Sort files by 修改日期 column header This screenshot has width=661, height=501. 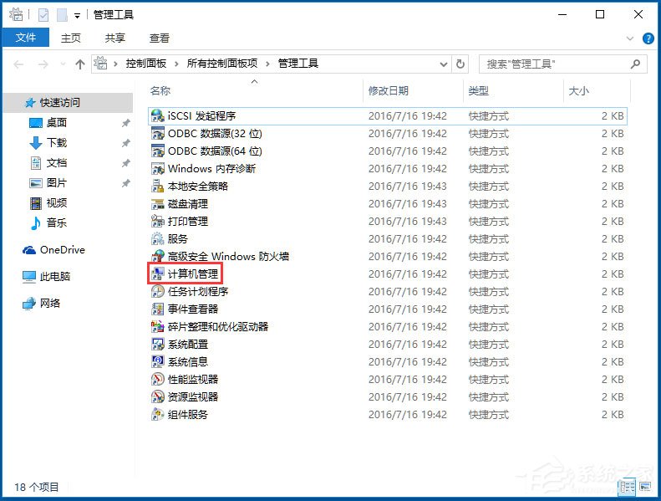tap(389, 90)
